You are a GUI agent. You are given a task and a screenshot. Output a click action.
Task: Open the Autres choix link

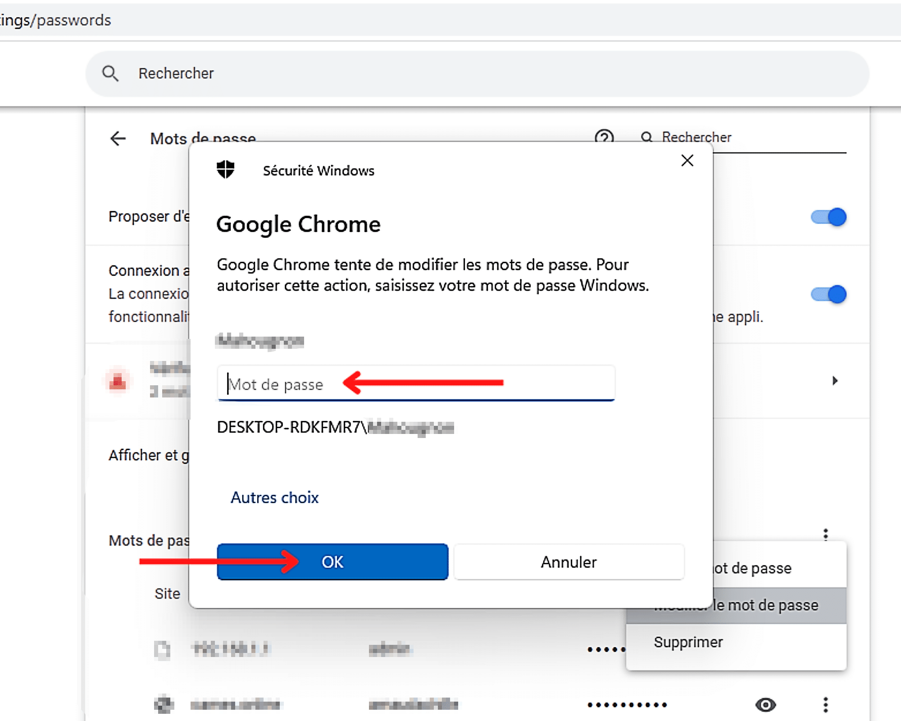(x=275, y=497)
